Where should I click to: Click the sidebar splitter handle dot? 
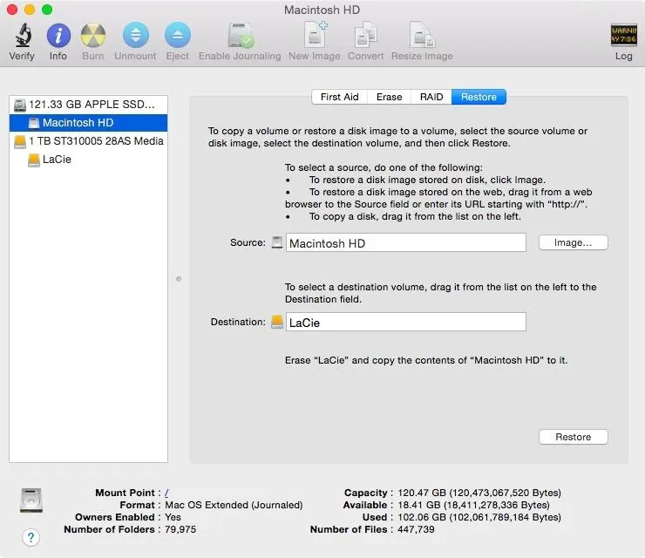[179, 279]
